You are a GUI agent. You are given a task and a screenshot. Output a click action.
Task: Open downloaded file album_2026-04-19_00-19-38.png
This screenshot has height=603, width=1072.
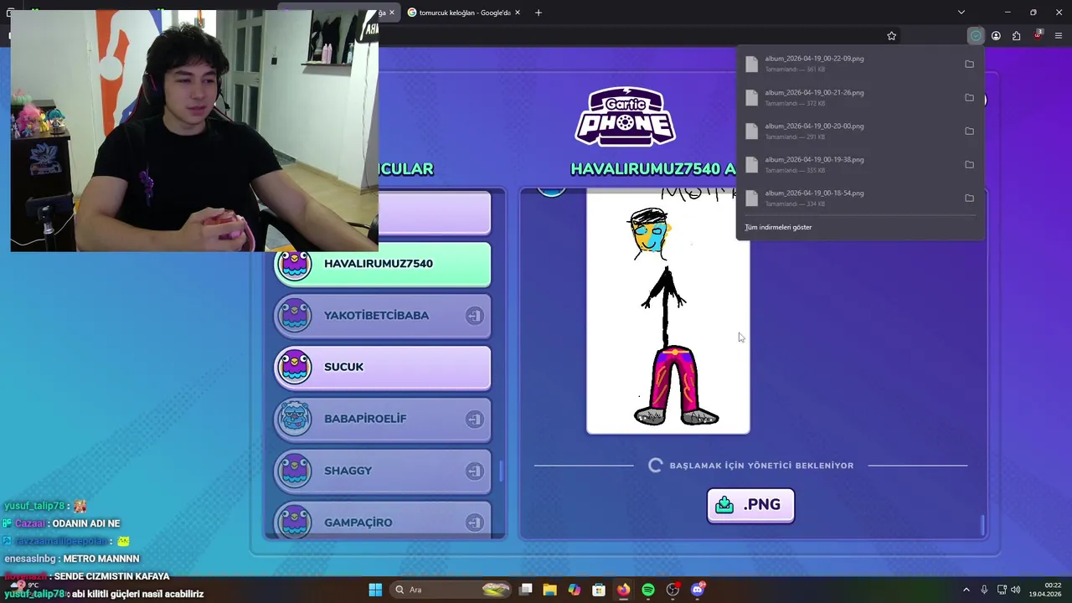coord(848,164)
